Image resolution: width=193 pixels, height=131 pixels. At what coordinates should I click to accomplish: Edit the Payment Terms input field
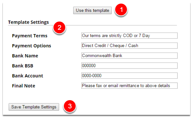coord(130,36)
